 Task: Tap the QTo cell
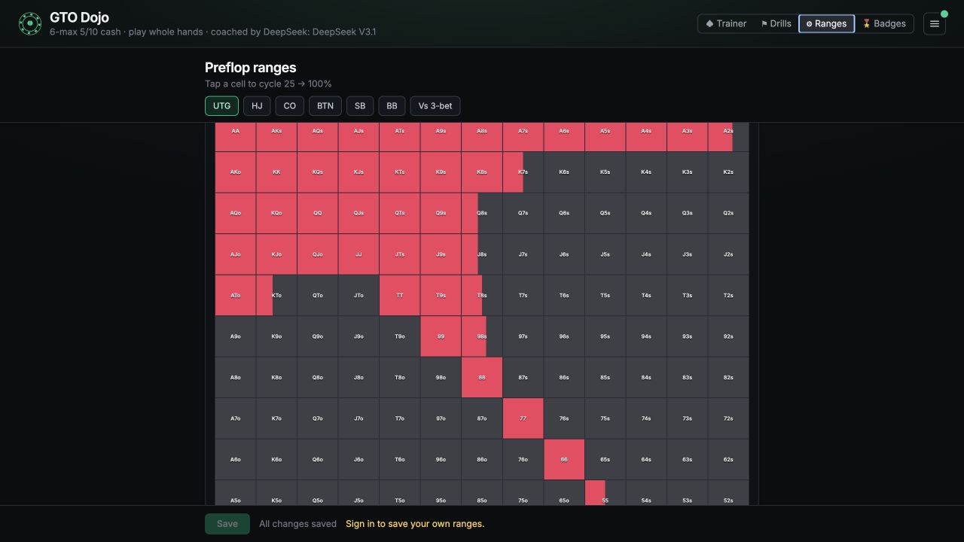(x=318, y=295)
